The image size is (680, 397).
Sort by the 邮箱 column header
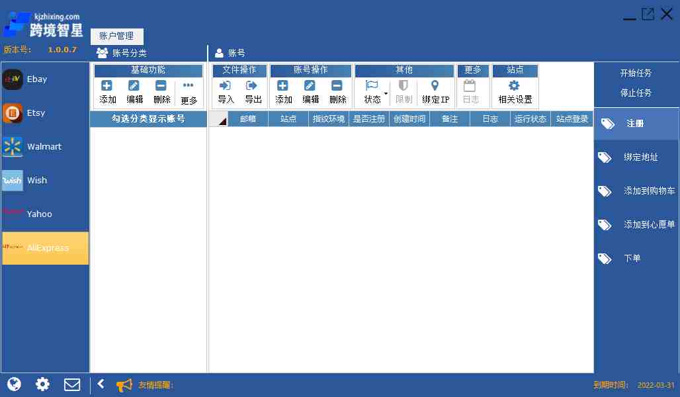pos(248,119)
